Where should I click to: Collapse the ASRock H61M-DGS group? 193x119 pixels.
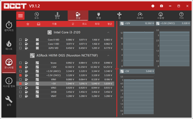click(x=108, y=56)
